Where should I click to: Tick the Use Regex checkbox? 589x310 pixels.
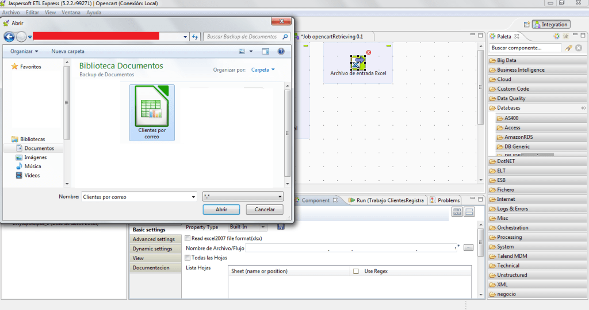(x=355, y=271)
